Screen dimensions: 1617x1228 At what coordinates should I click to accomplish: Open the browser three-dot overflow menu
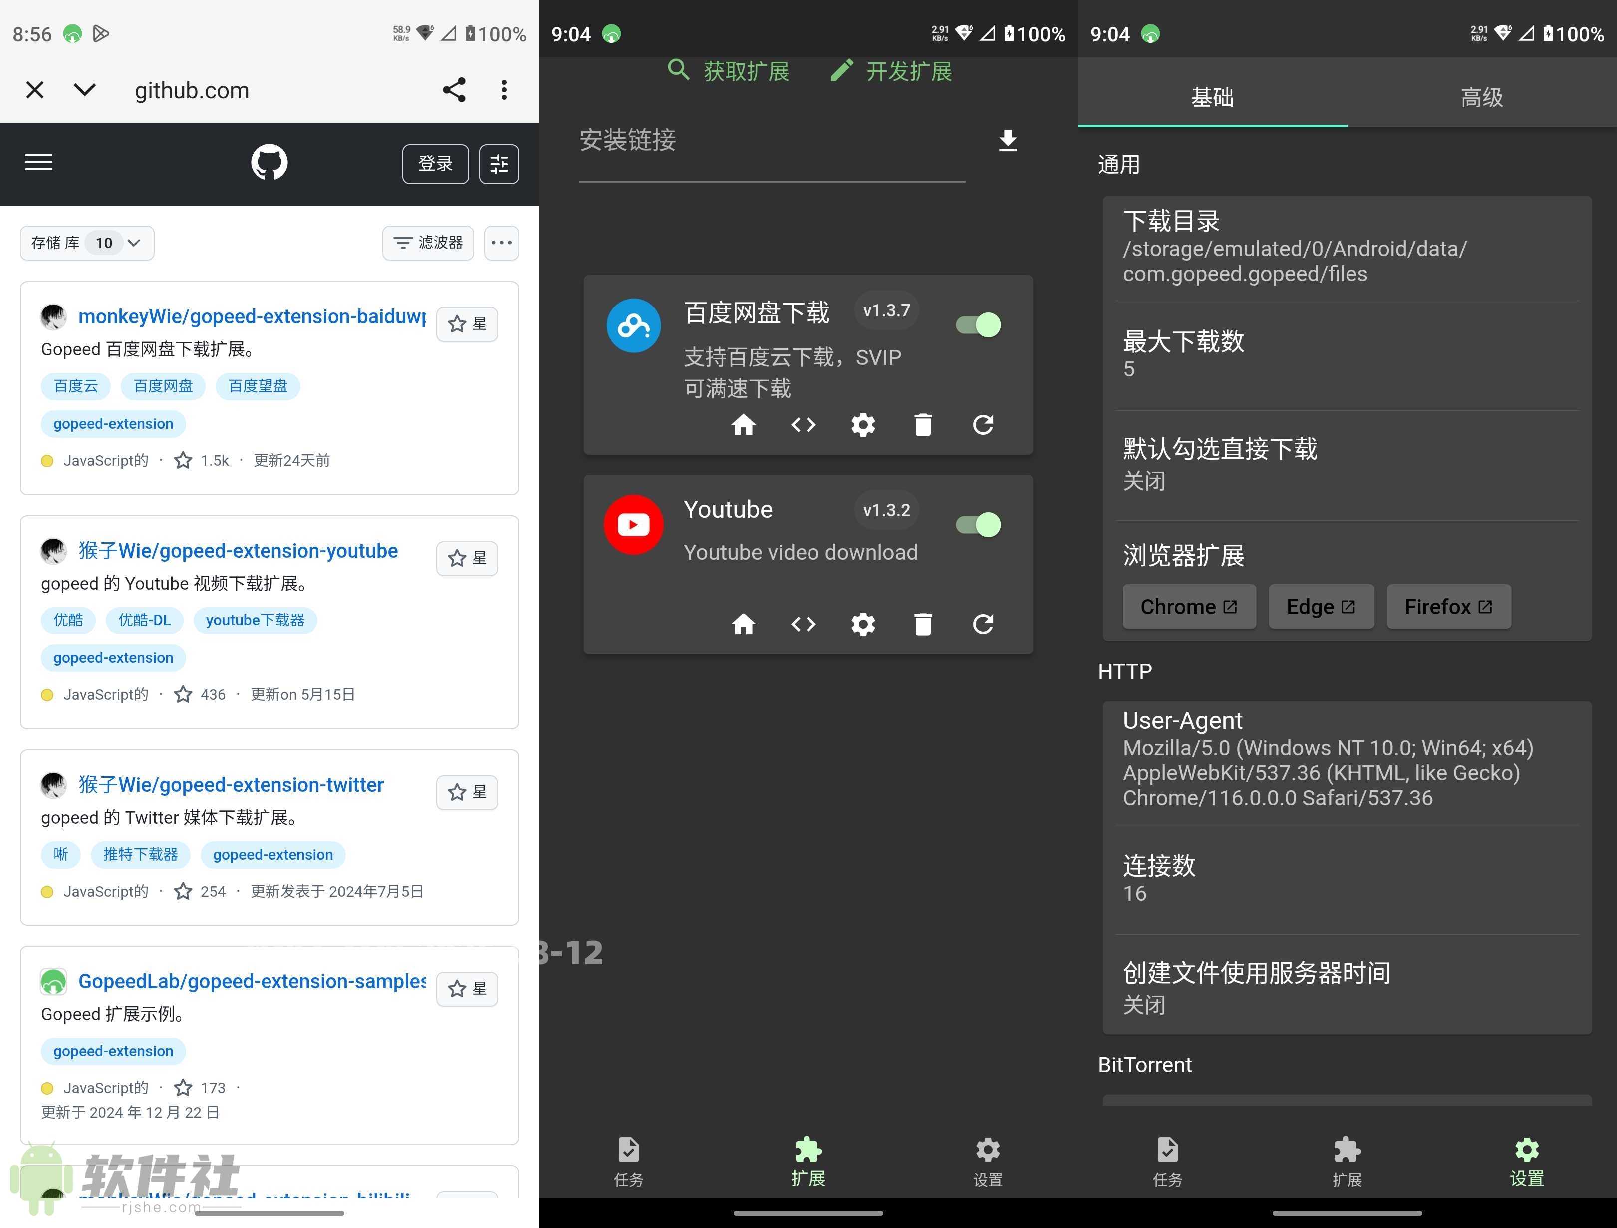pyautogui.click(x=505, y=89)
